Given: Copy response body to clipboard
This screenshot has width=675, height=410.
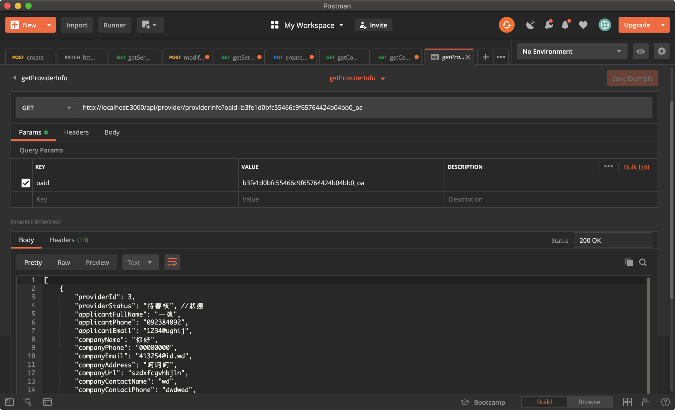Looking at the screenshot, I should click(x=629, y=262).
